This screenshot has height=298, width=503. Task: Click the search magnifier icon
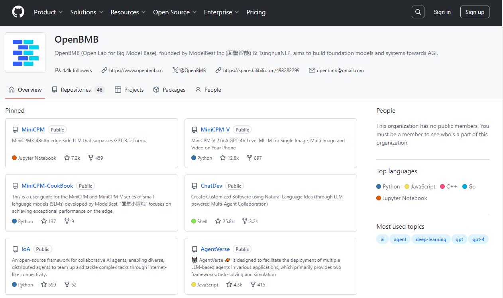click(x=418, y=12)
